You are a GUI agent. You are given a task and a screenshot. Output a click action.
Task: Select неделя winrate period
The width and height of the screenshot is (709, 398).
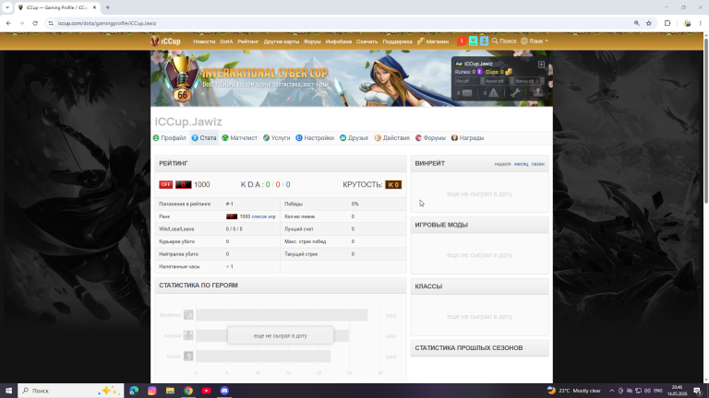click(502, 164)
